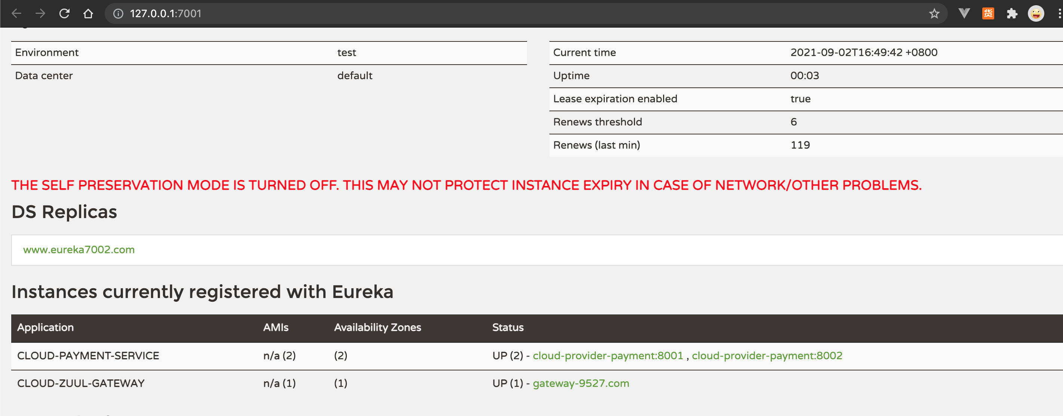The height and width of the screenshot is (416, 1063).
Task: Click the Uptime label
Action: point(571,75)
